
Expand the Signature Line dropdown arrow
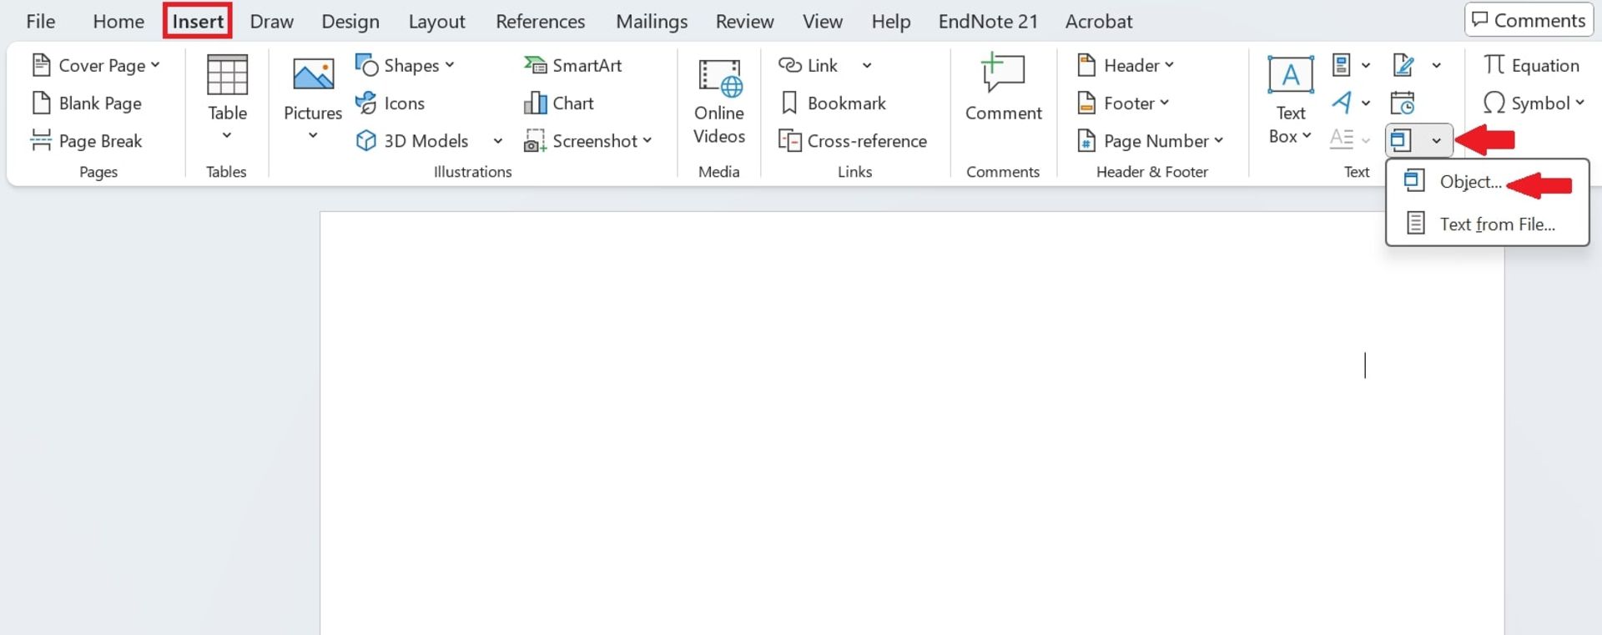pyautogui.click(x=1437, y=65)
